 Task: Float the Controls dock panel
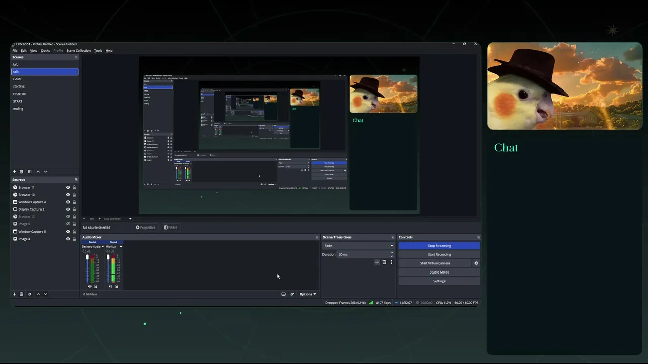(478, 237)
